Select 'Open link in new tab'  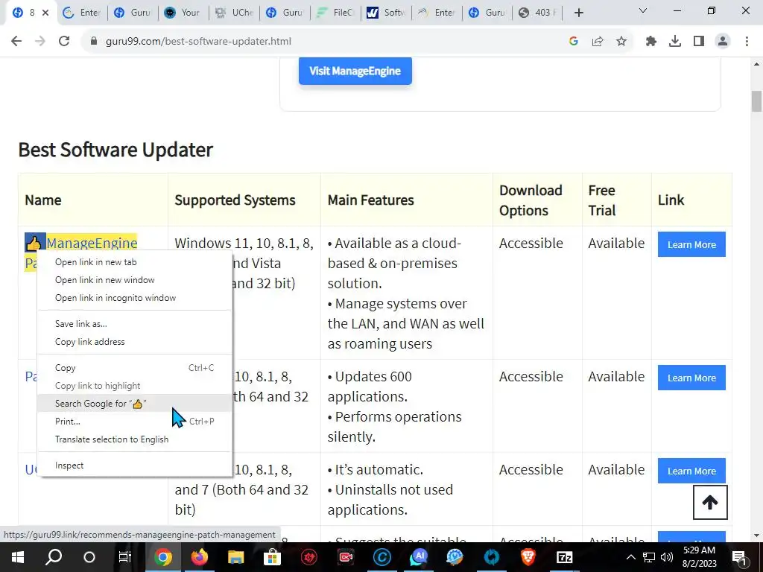tap(135, 262)
